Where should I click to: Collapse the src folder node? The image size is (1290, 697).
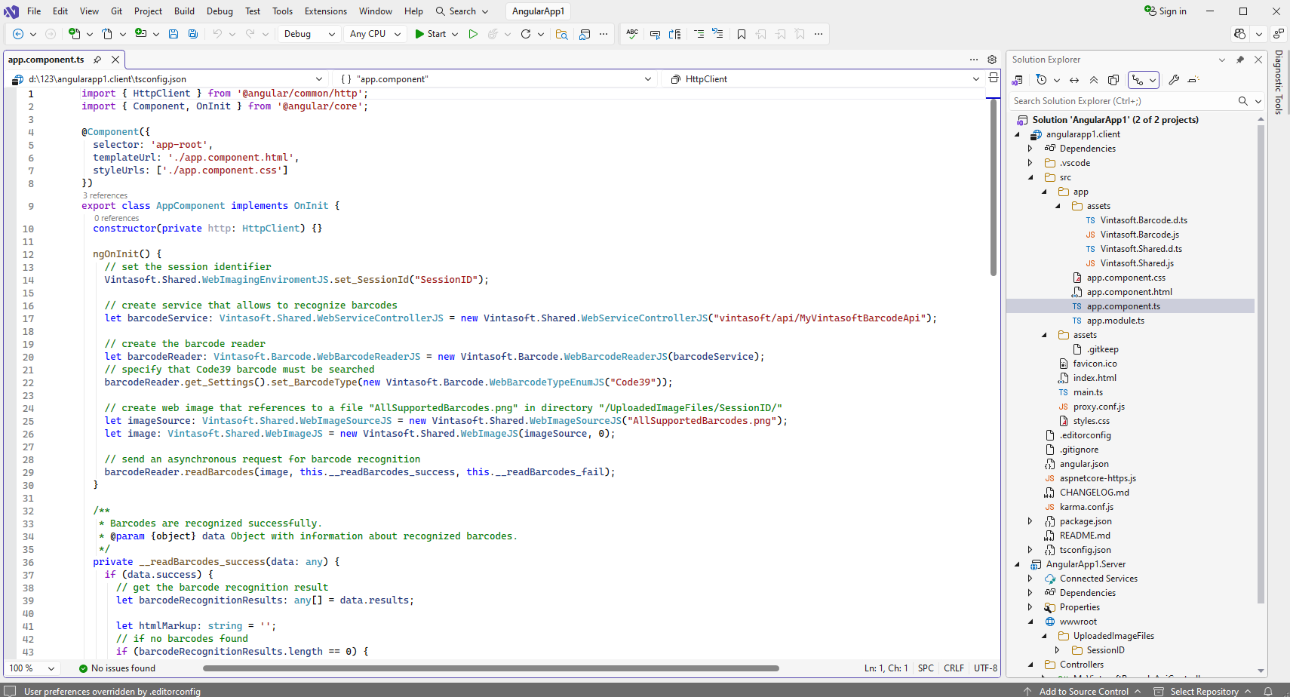coord(1030,177)
